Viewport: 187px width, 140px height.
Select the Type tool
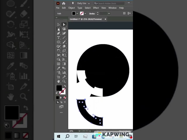[58, 38]
